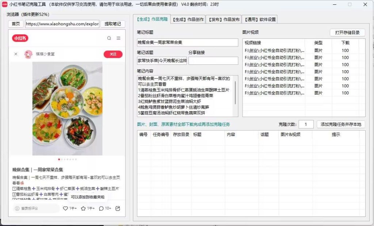Open the 【发布】作品发布 tab
This screenshot has width=374, height=226.
pyautogui.click(x=225, y=19)
